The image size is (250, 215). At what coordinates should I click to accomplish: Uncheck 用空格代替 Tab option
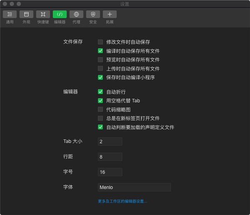pos(100,100)
